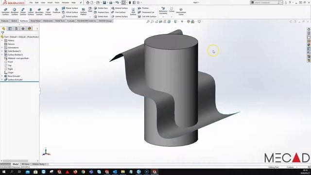The image size is (311, 175).
Task: Click the Print icon in the quick toolbar
Action: pos(111,2)
